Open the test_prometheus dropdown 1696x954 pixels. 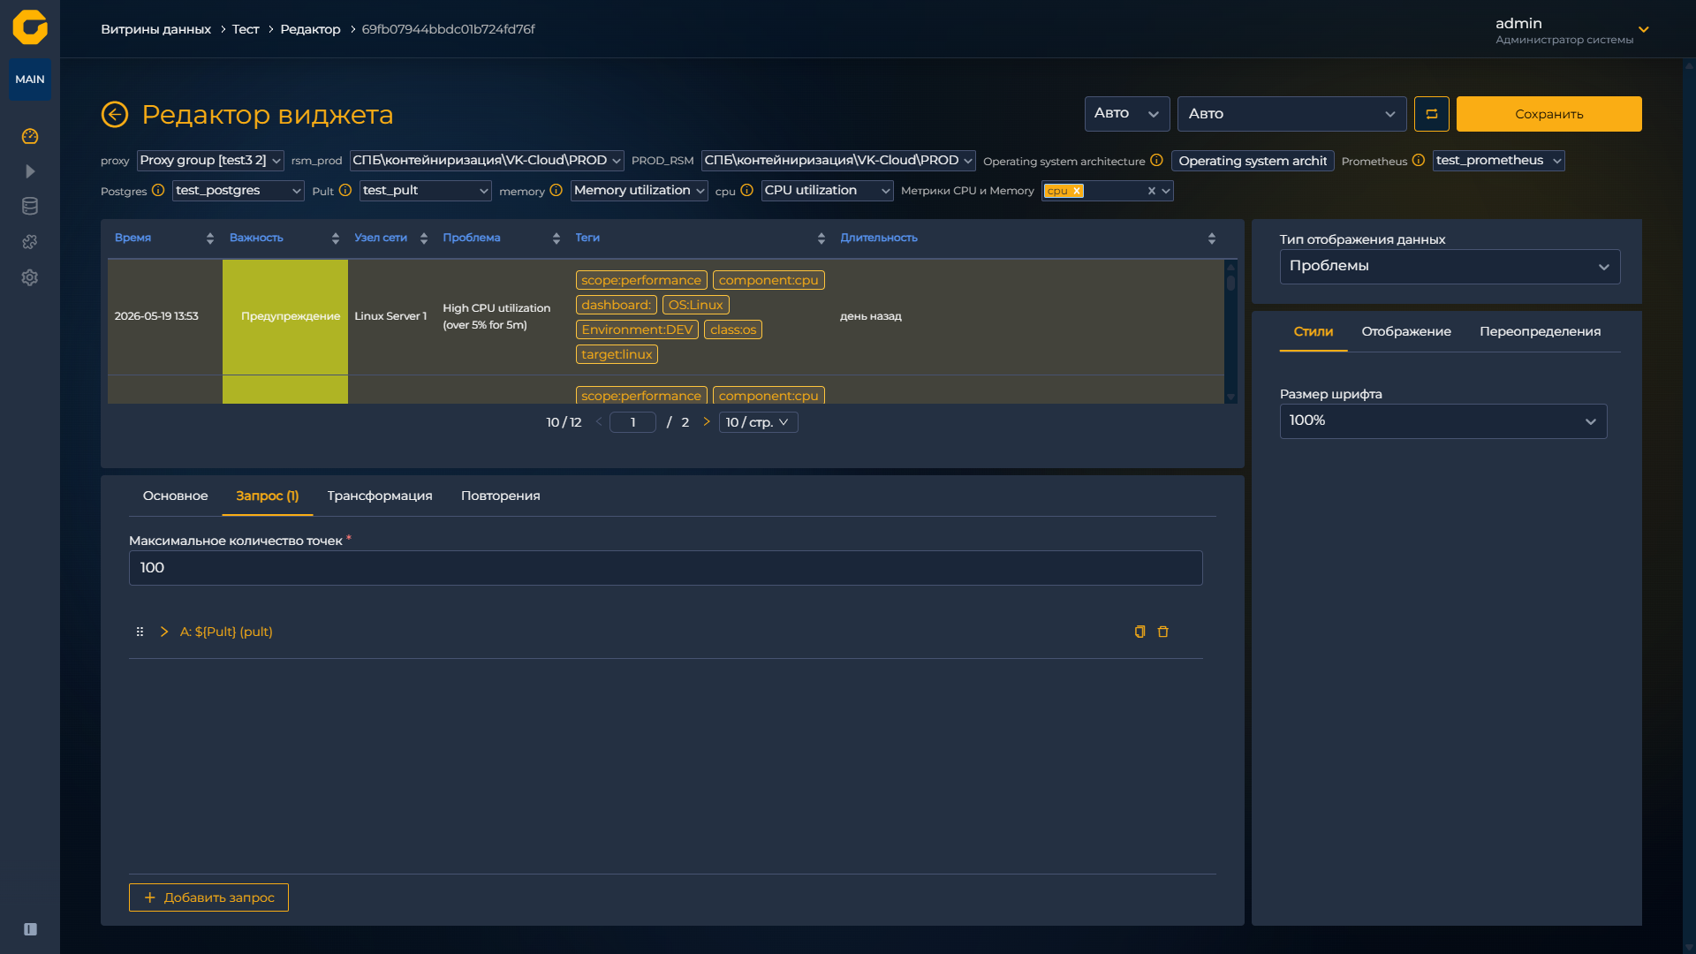pos(1499,161)
